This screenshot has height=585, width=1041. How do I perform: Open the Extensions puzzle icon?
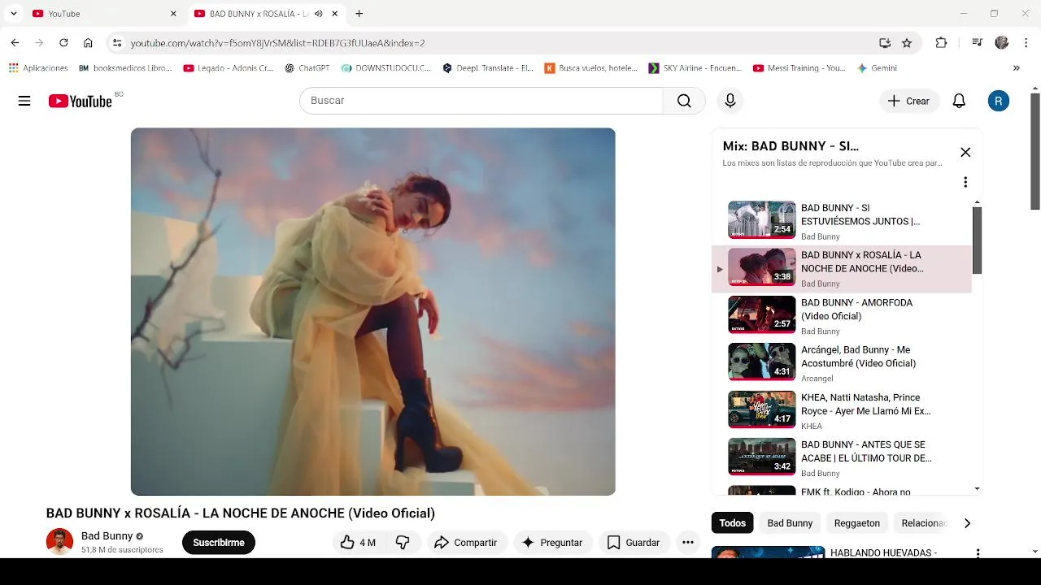click(x=941, y=43)
